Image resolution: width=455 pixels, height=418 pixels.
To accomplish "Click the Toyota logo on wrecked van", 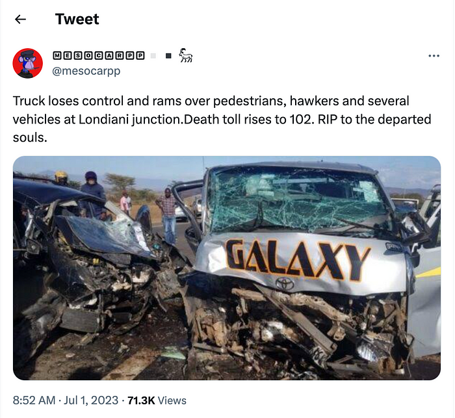I will pos(285,283).
